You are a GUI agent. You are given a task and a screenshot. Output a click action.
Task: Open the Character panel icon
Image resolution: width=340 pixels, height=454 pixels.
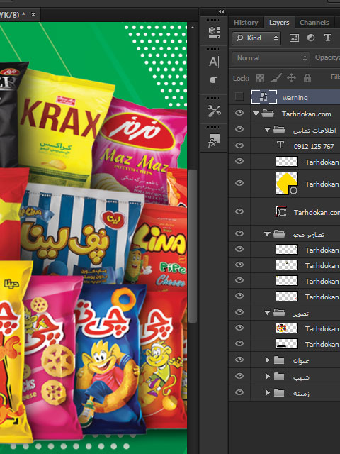click(214, 62)
